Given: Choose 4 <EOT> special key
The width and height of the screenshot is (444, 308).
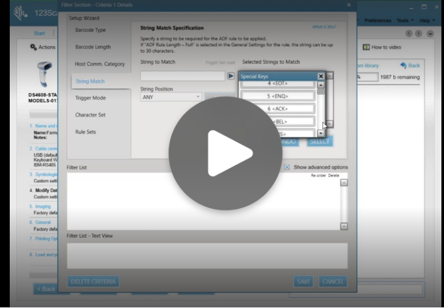Looking at the screenshot, I should [x=277, y=83].
